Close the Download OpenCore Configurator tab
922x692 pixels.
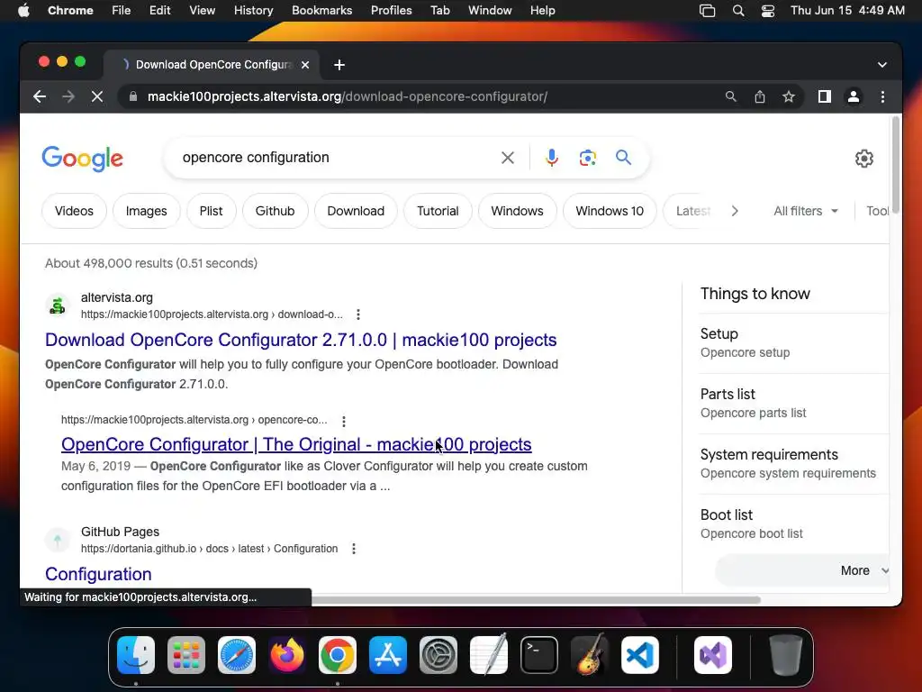[x=305, y=65]
